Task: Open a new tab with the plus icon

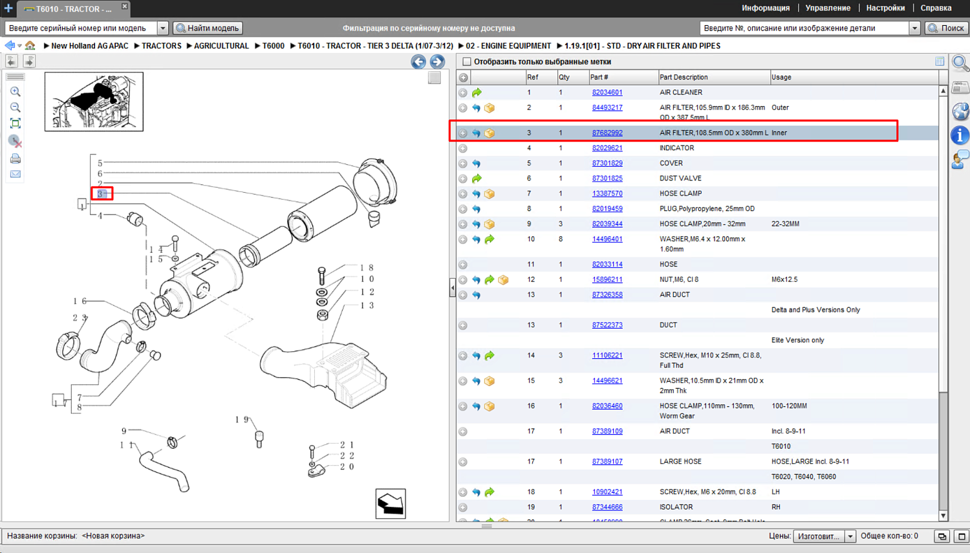Action: (8, 8)
